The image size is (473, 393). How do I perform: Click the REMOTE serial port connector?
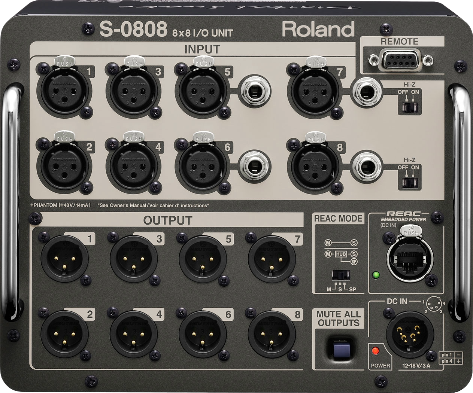tap(400, 60)
